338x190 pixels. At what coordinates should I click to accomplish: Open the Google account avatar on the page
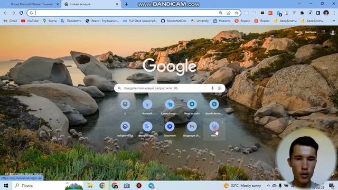[333, 32]
